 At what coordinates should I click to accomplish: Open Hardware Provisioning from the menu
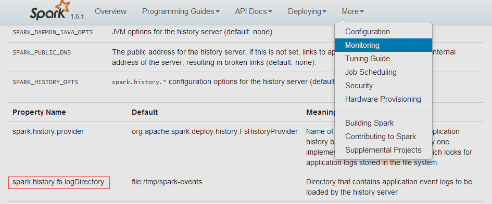(383, 99)
